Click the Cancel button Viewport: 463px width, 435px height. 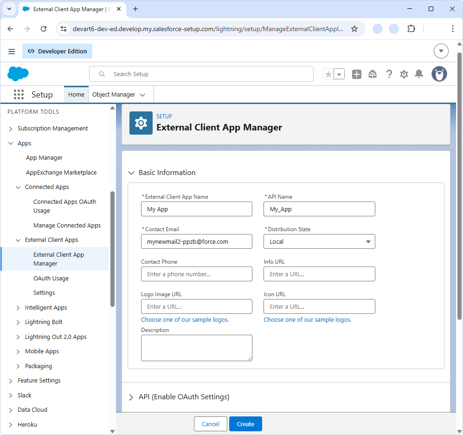click(210, 424)
